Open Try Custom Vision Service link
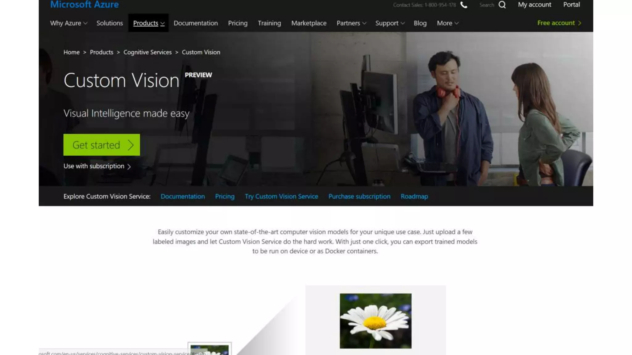Viewport: 632px width, 355px height. (281, 197)
